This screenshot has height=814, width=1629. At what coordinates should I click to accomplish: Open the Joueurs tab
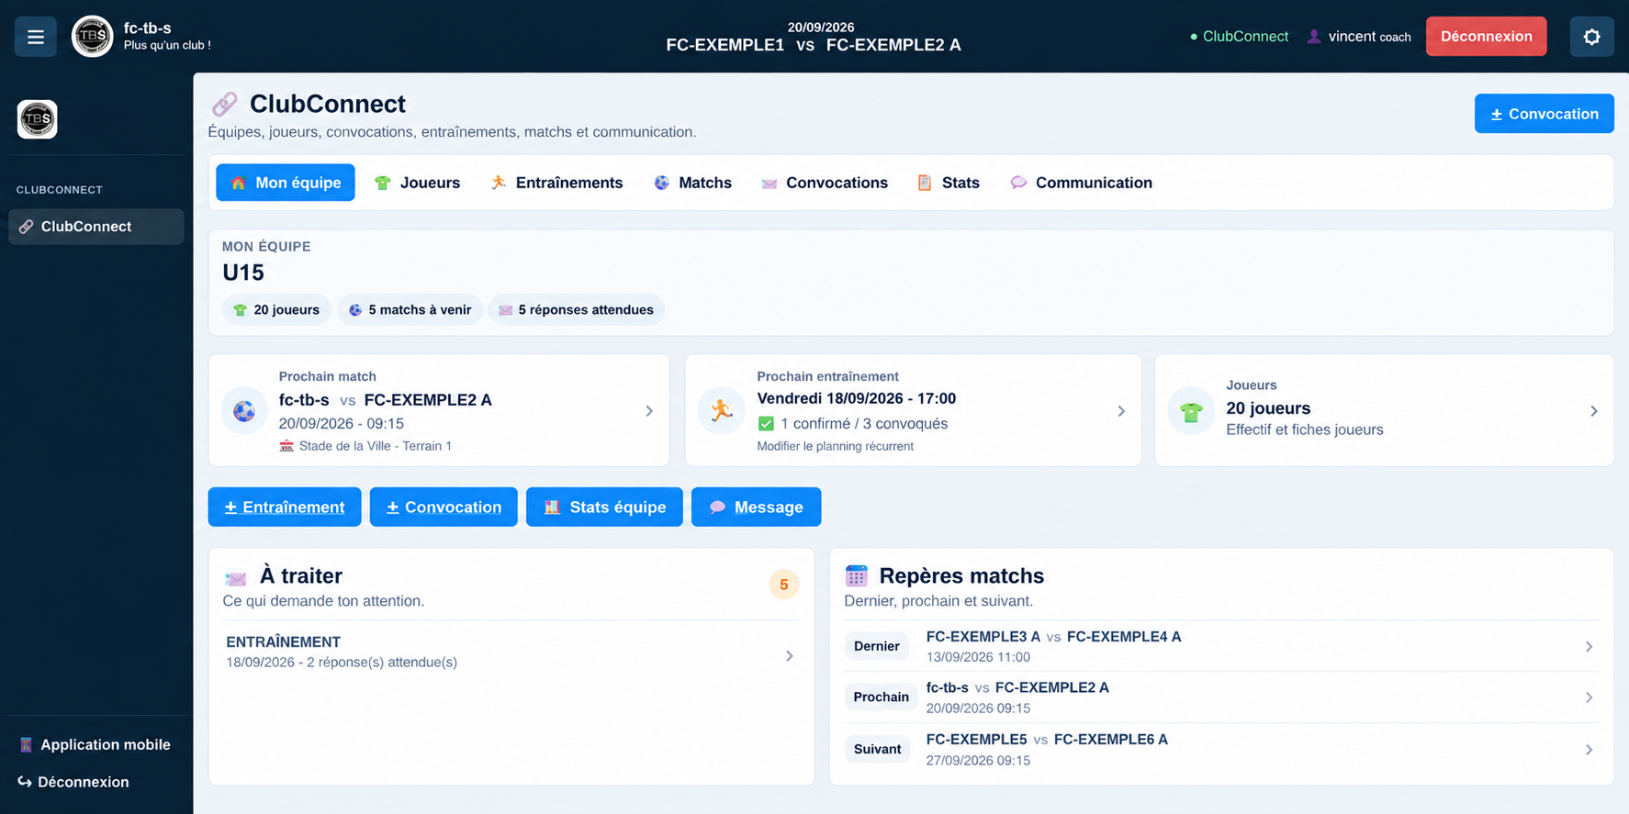click(x=418, y=183)
